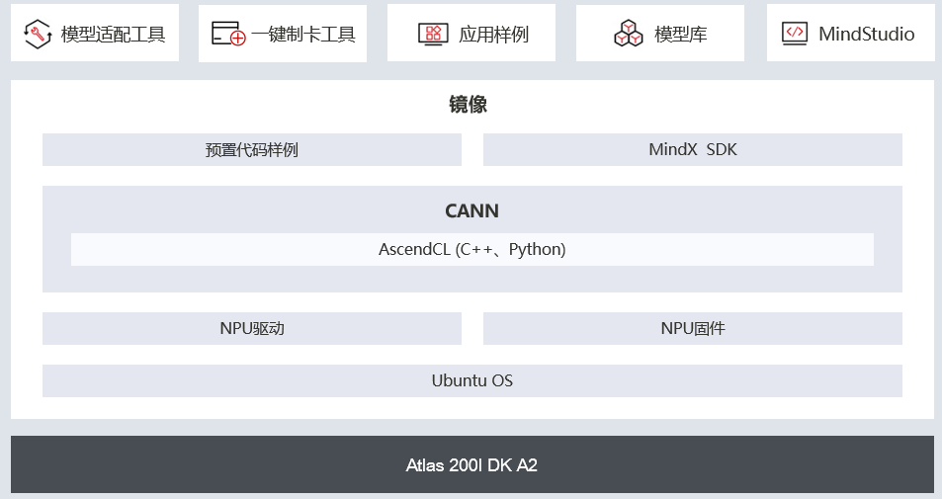Select the 预置代码样例 block
This screenshot has width=942, height=499.
pyautogui.click(x=252, y=149)
